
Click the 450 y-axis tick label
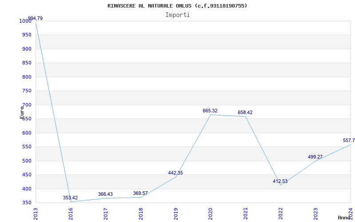(27, 175)
